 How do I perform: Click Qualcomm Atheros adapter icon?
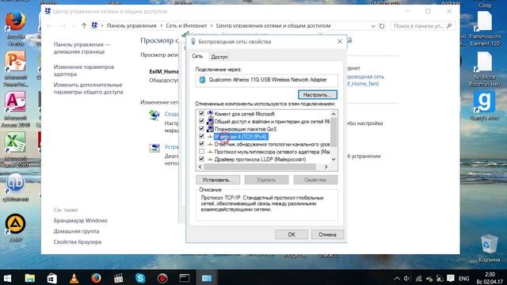[202, 80]
